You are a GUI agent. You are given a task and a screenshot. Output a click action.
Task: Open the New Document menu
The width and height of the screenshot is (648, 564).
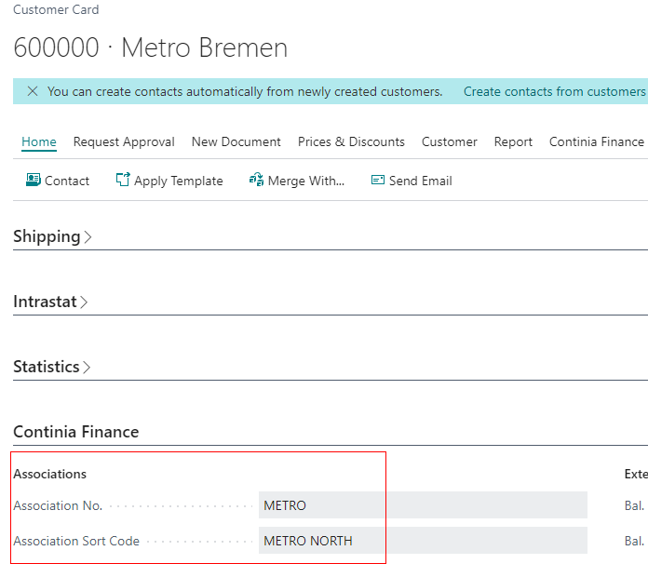coord(236,141)
